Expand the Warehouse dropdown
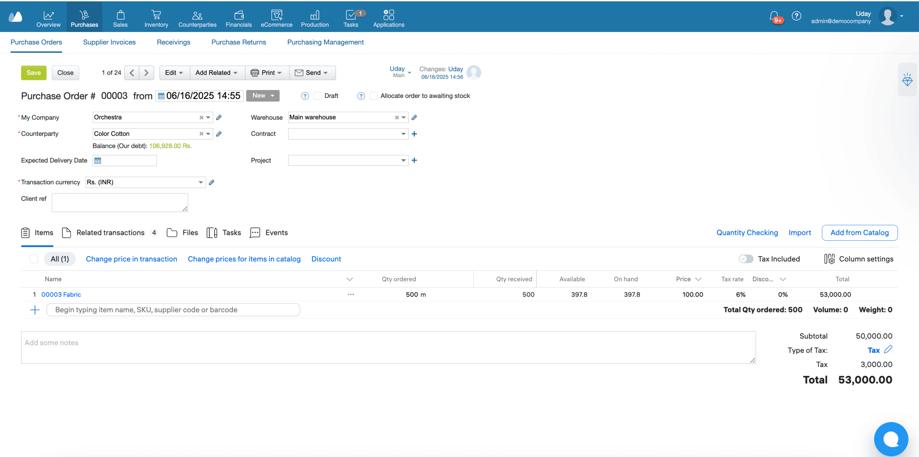This screenshot has width=919, height=457. point(403,117)
